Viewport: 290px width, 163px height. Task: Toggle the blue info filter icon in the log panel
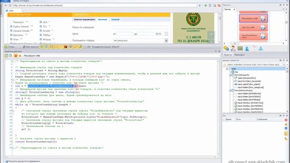point(286,128)
